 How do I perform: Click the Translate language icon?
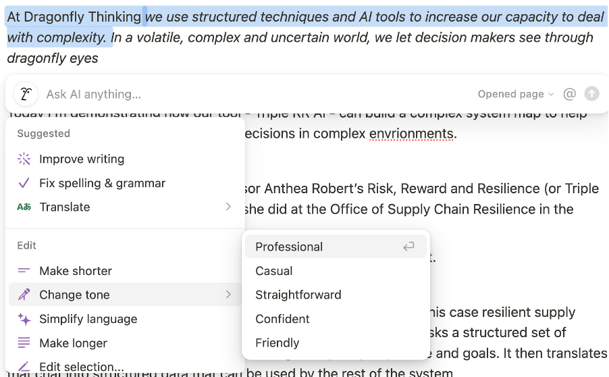coord(24,207)
